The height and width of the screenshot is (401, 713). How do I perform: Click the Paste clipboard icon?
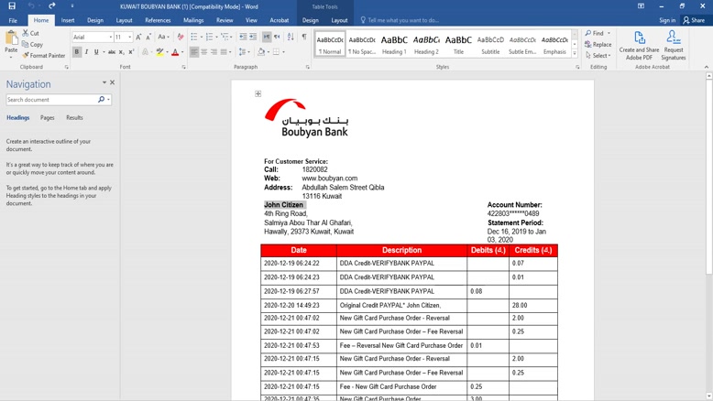point(11,39)
